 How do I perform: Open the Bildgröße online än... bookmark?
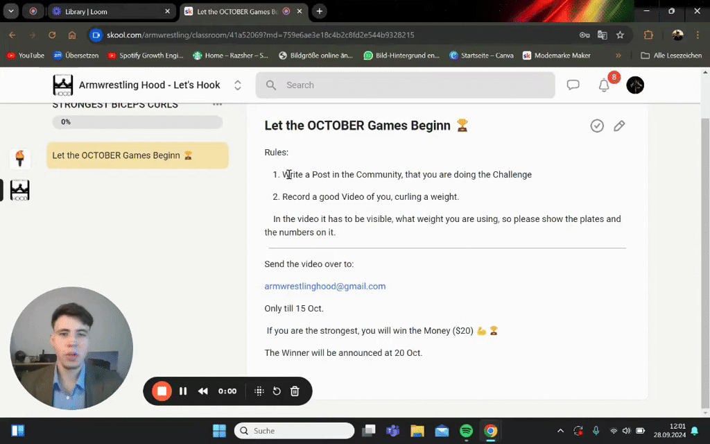point(315,55)
